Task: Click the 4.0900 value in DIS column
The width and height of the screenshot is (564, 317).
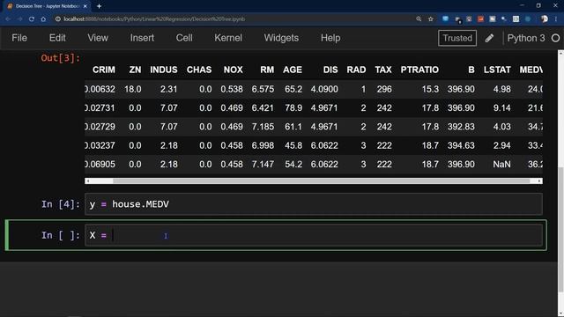Action: click(x=324, y=89)
